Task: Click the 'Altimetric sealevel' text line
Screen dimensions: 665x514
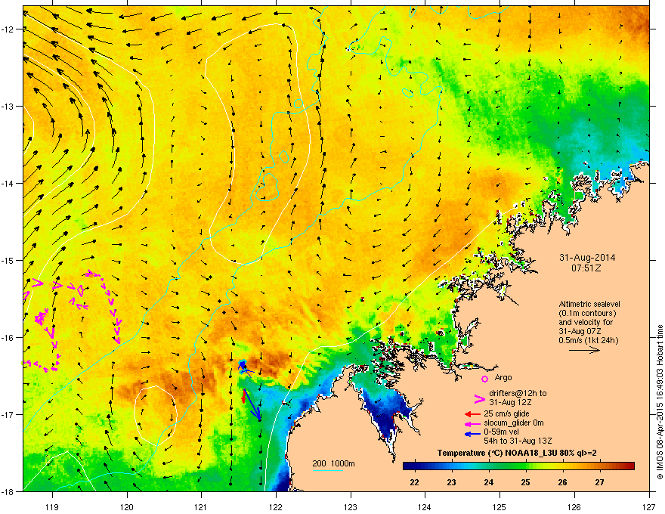Action: tap(589, 304)
